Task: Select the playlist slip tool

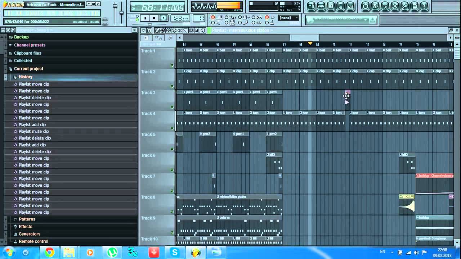Action: (x=180, y=31)
